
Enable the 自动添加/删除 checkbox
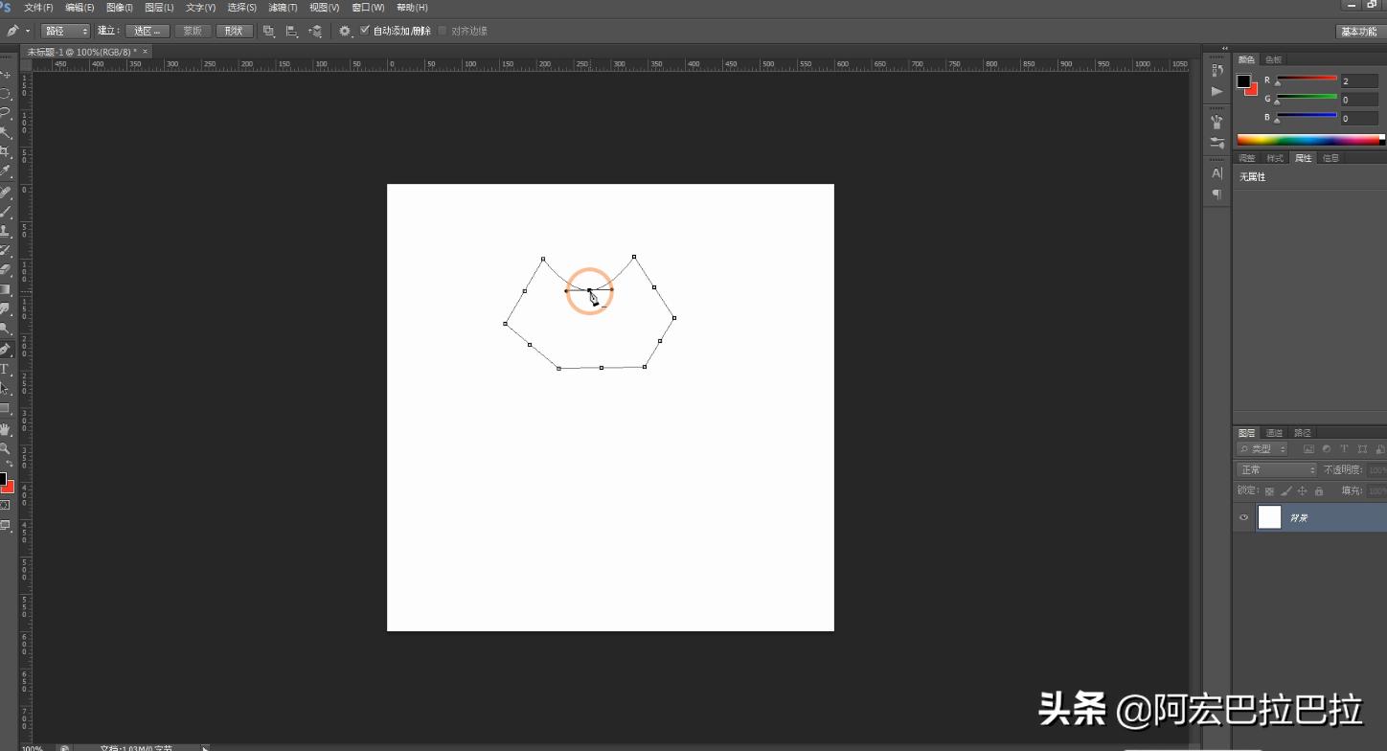(x=367, y=30)
